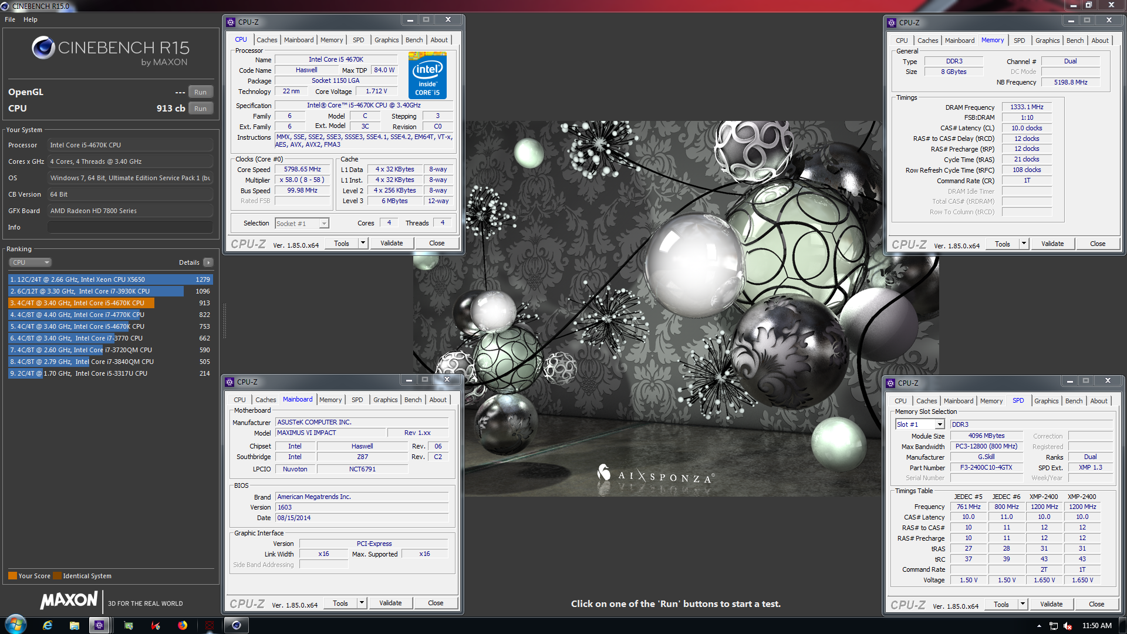This screenshot has height=634, width=1127.
Task: Expand Tools arrow in the CPU tab window
Action: (363, 243)
